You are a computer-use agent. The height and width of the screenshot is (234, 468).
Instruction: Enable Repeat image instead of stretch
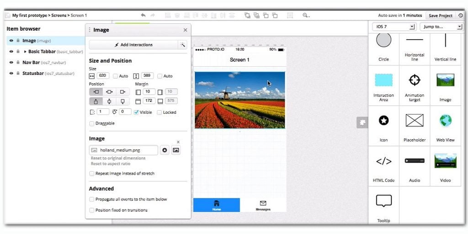(x=92, y=174)
